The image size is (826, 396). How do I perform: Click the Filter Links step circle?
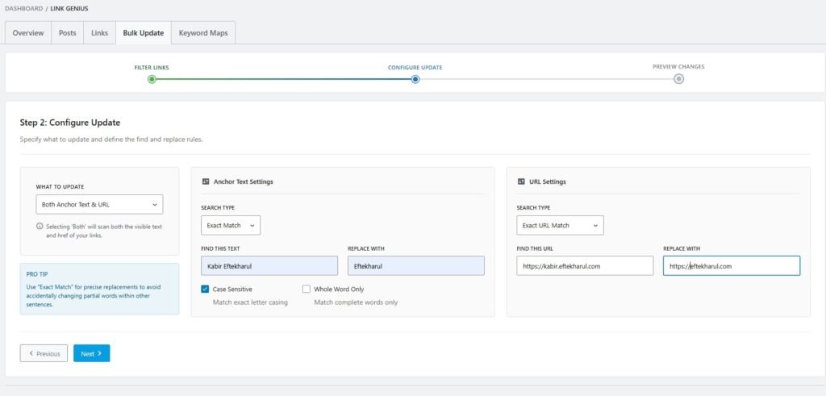click(152, 79)
